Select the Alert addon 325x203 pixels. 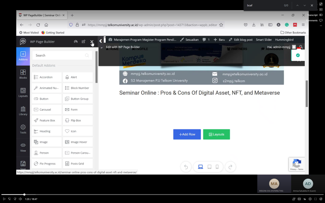pos(78,77)
